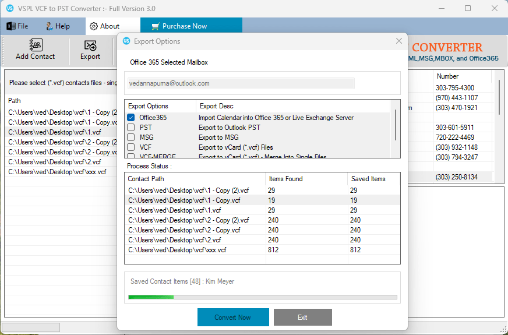Click the Add Contact toolbar icon

36,45
